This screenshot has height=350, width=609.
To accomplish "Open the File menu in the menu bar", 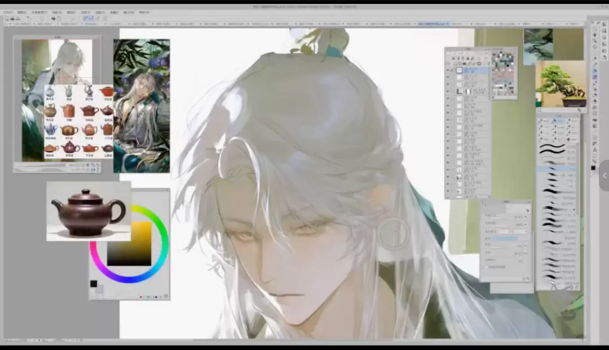I will (8, 12).
